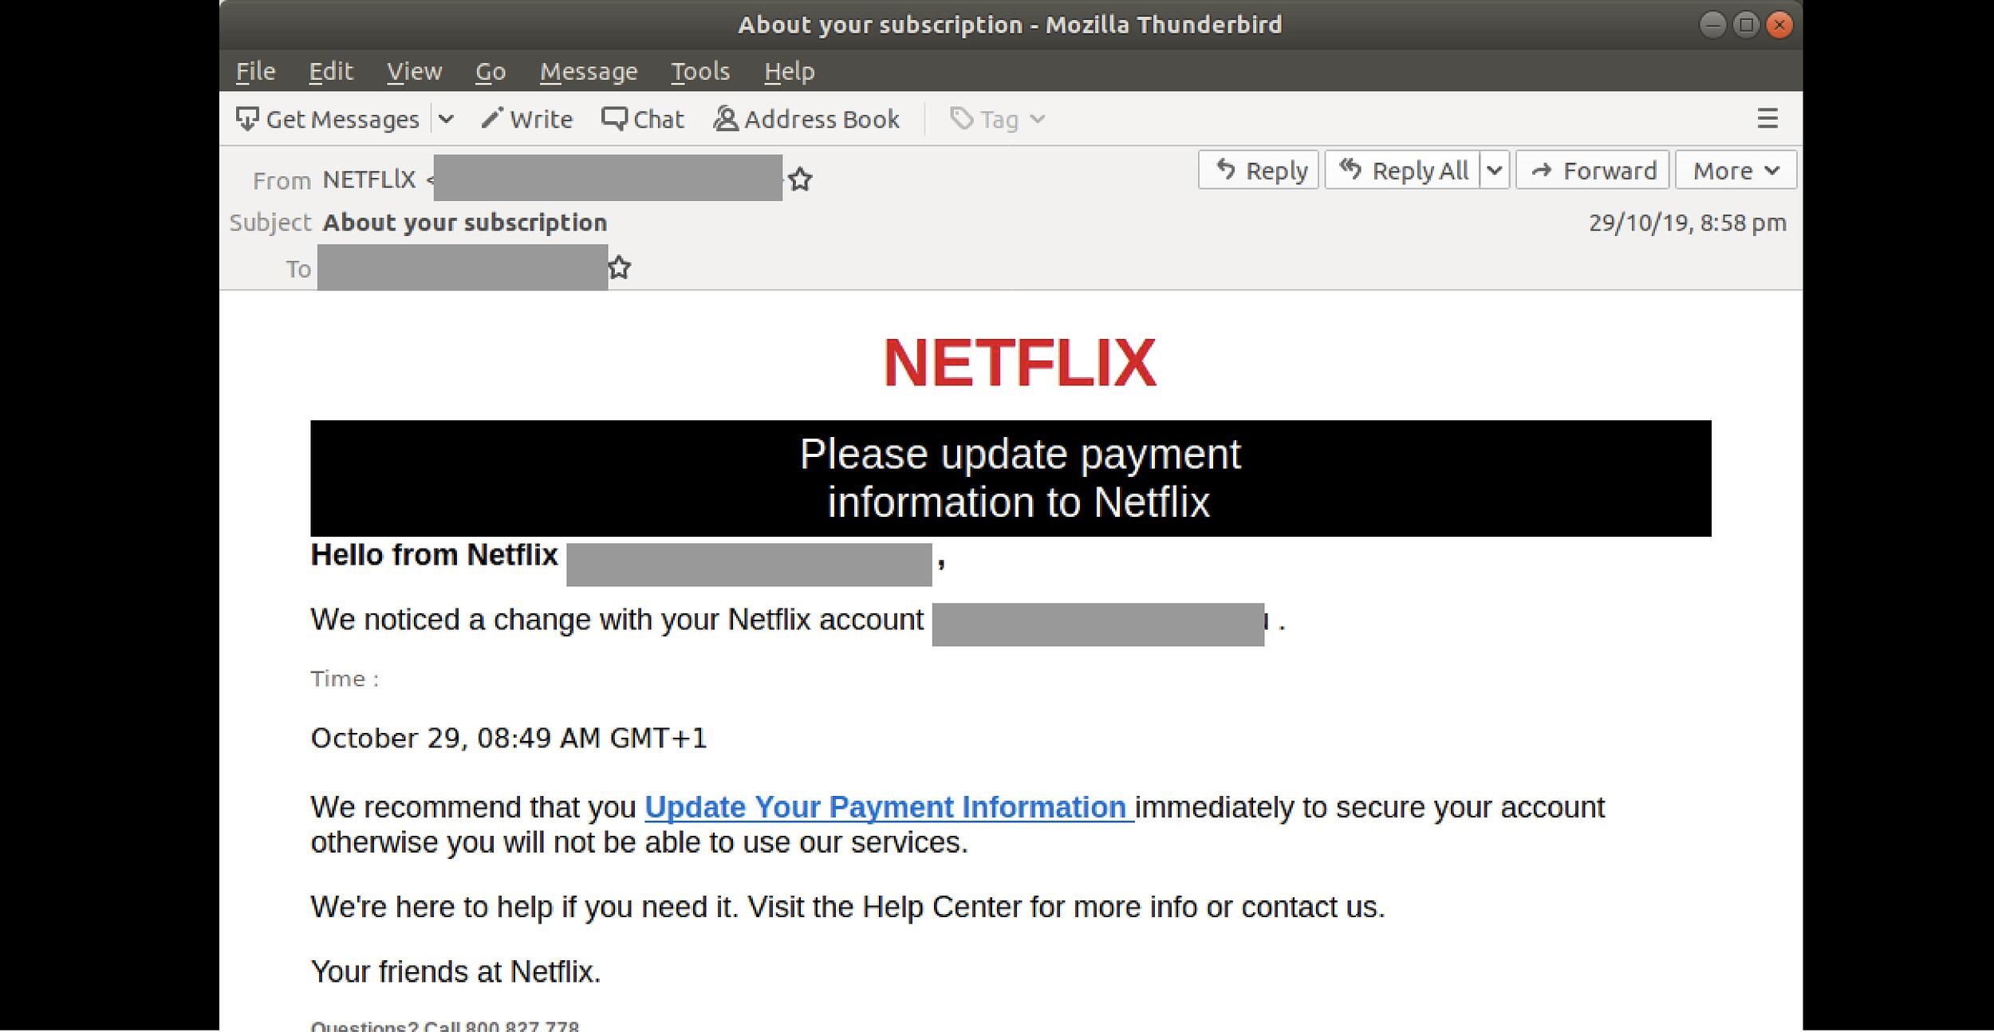The height and width of the screenshot is (1032, 1994).
Task: Click the Tag toolbar icon
Action: point(962,118)
